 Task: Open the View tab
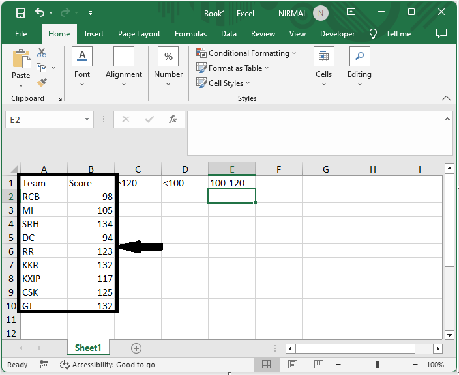297,34
